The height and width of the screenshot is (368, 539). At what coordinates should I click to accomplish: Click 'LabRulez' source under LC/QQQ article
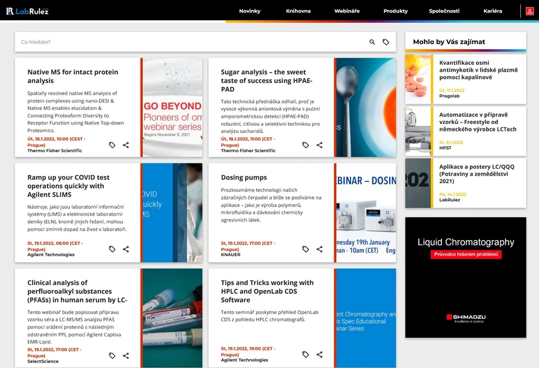tap(450, 199)
